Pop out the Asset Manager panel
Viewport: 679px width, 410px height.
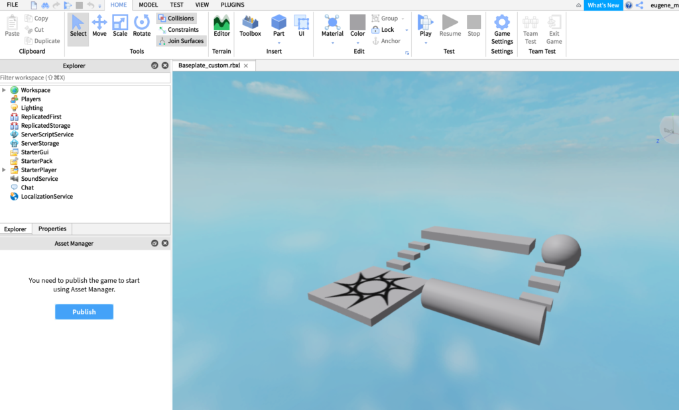[x=154, y=243]
